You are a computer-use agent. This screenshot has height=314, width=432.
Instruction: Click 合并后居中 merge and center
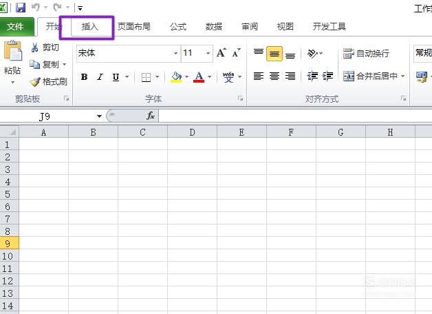(370, 76)
